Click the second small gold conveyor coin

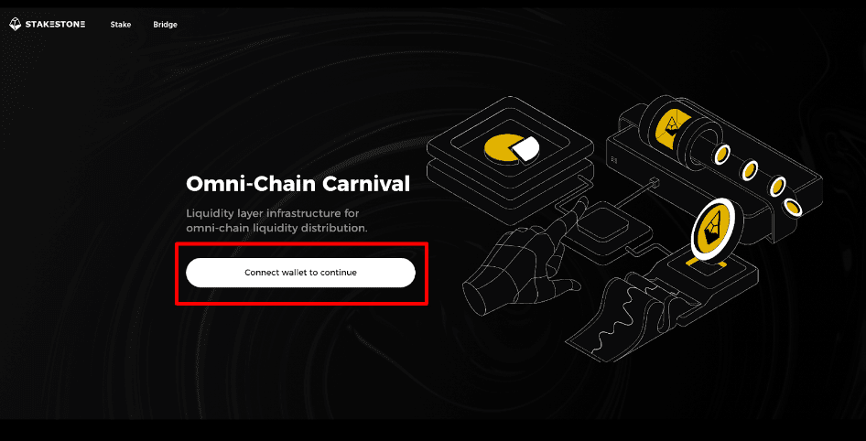click(749, 170)
